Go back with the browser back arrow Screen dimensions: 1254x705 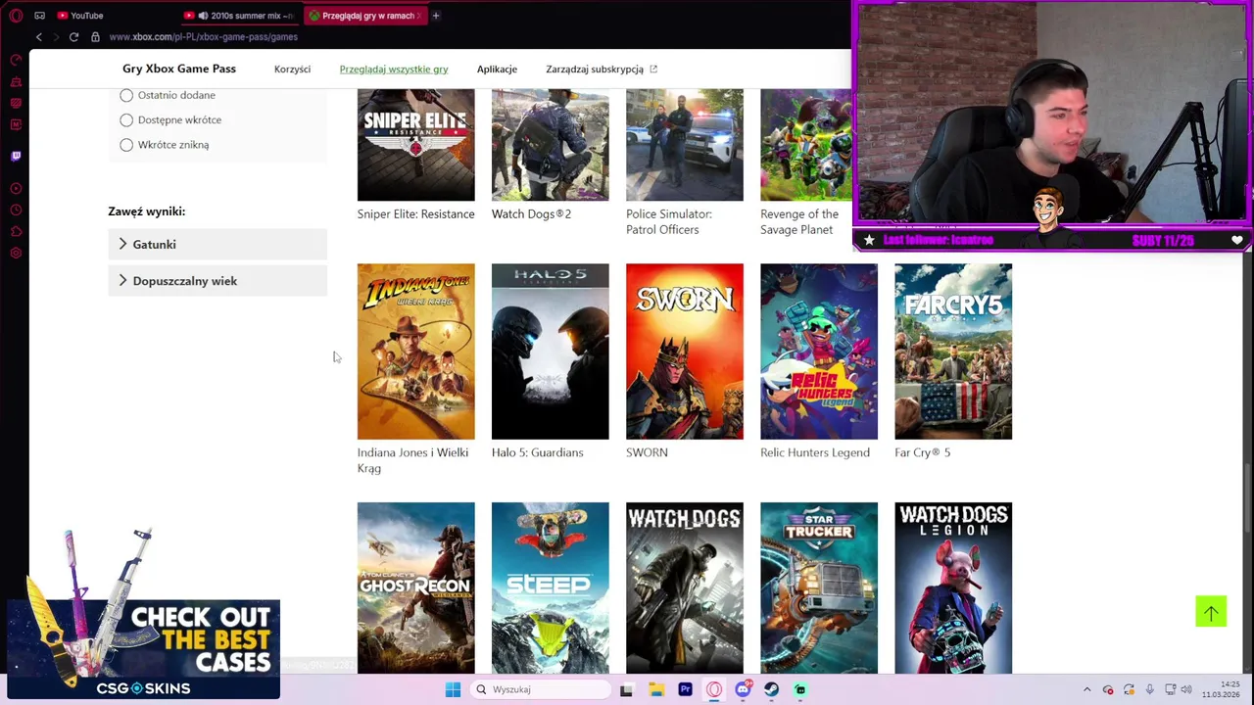(39, 37)
